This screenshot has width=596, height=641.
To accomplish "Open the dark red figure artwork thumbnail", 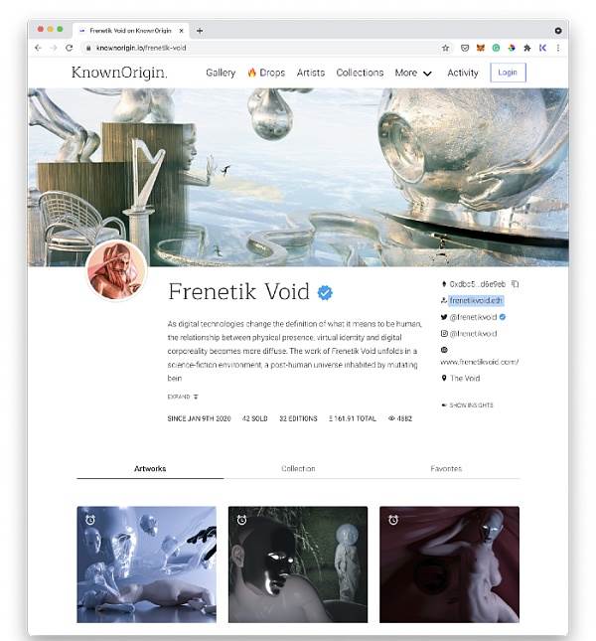I will click(x=449, y=564).
